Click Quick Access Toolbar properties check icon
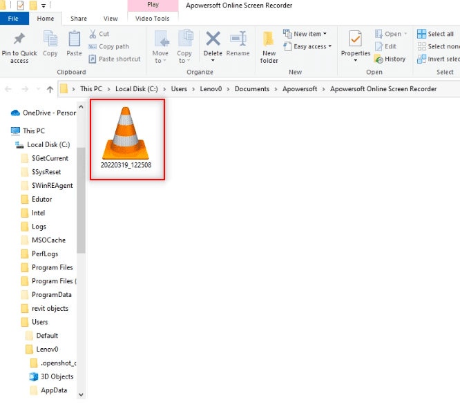Image resolution: width=460 pixels, height=411 pixels. [21, 5]
